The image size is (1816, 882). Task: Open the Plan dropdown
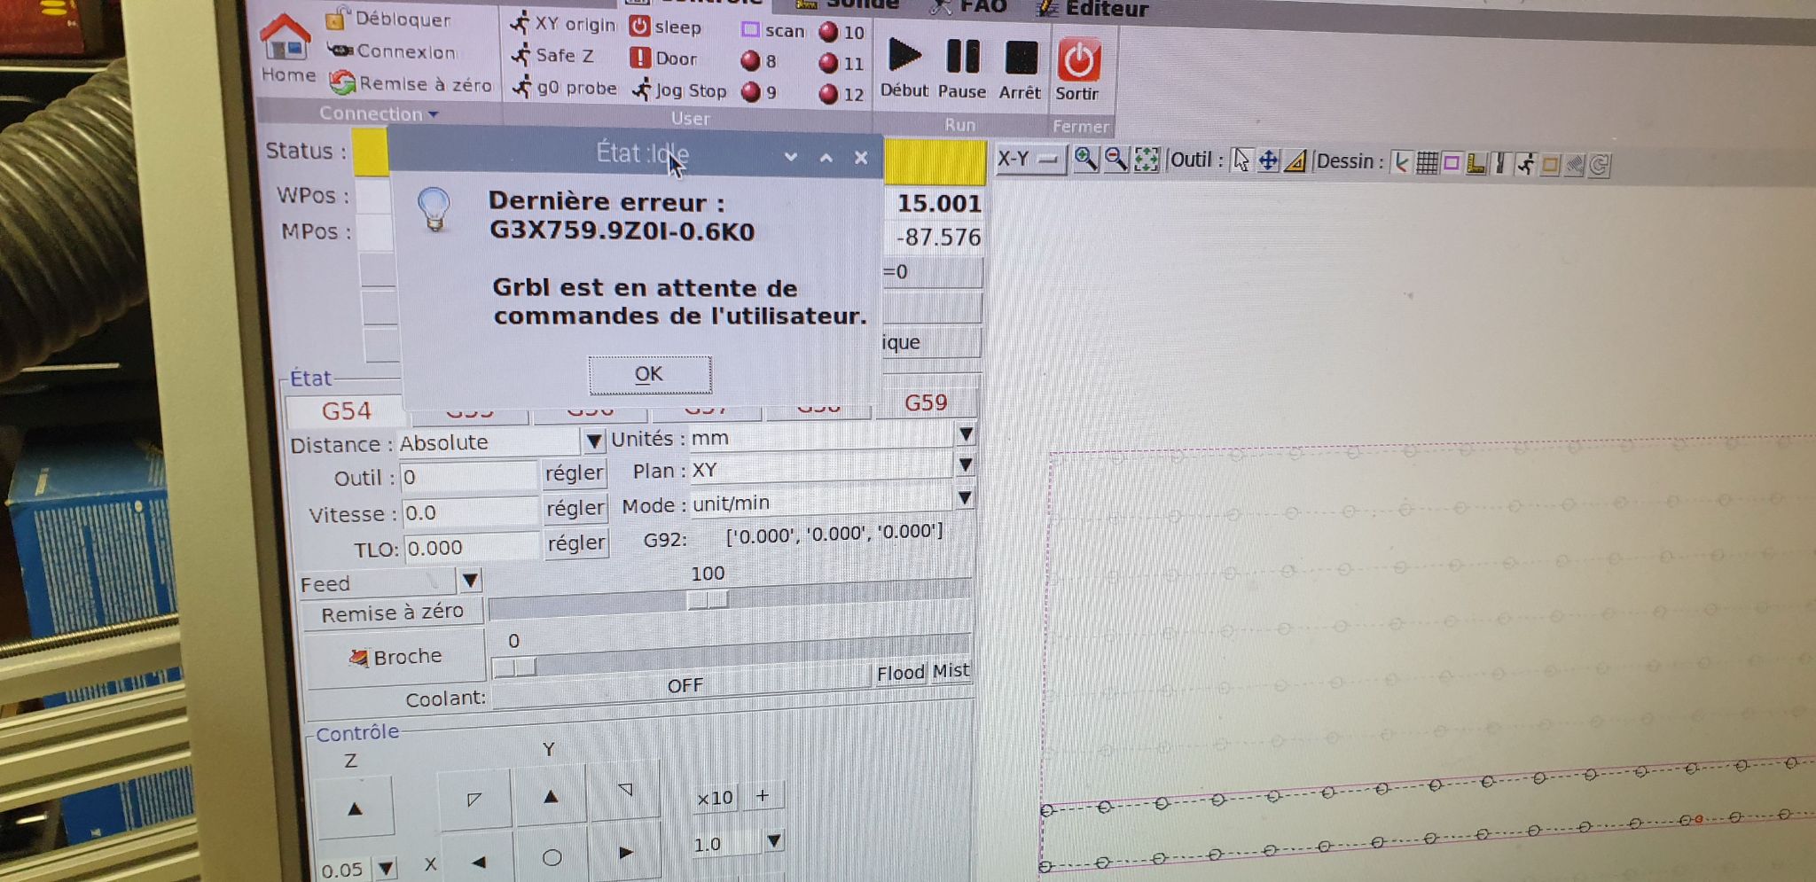966,465
